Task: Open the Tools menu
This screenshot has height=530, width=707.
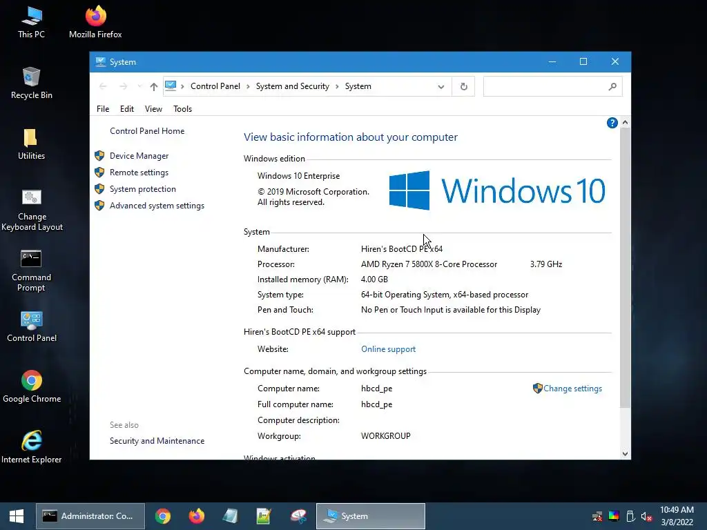Action: pos(182,109)
